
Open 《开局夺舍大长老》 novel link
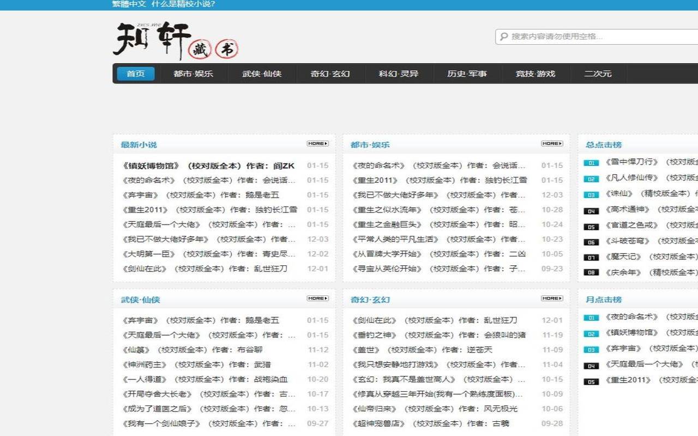[208, 394]
